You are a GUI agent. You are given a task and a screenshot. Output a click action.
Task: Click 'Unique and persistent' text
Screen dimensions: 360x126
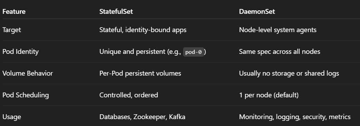(132, 51)
